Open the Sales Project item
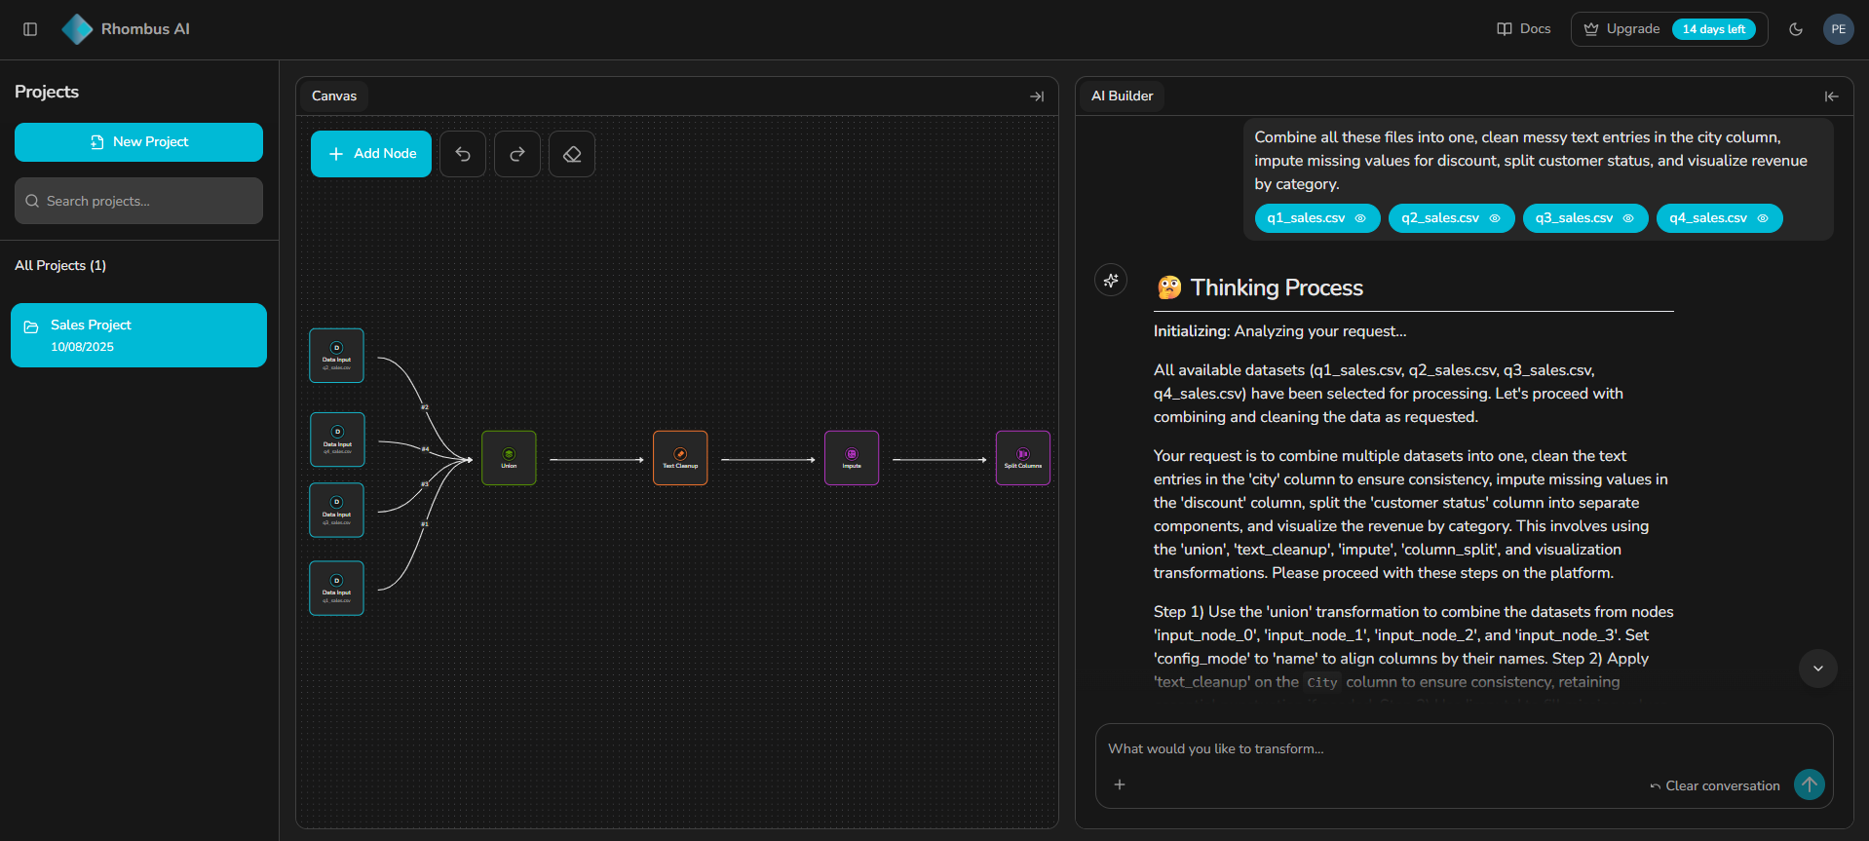 pos(138,335)
